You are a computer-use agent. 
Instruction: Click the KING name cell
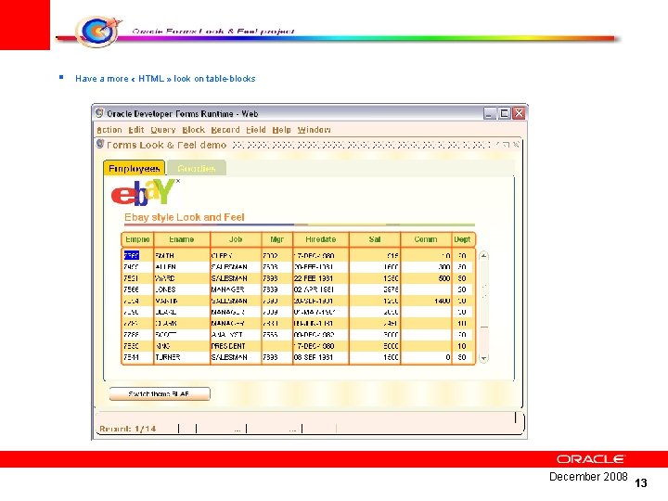182,346
